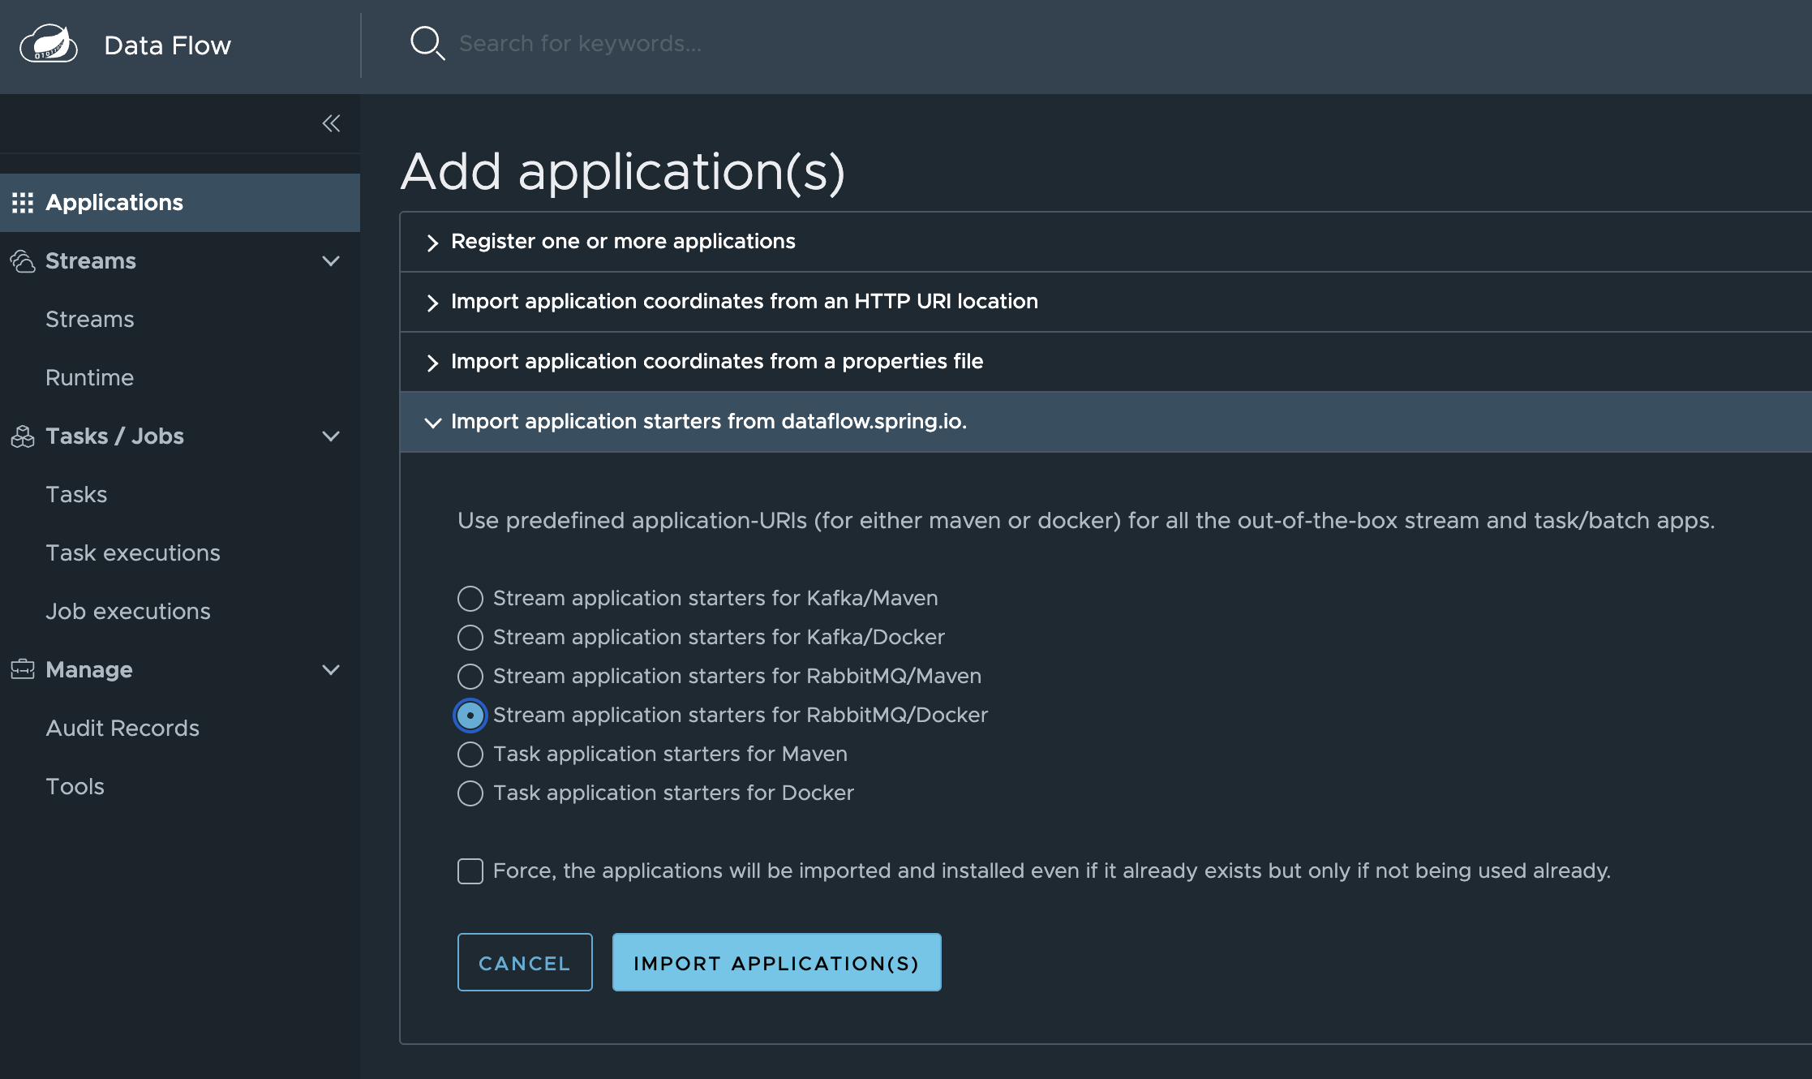Collapse the Manage sidebar group chevron
The width and height of the screenshot is (1812, 1079).
coord(331,670)
